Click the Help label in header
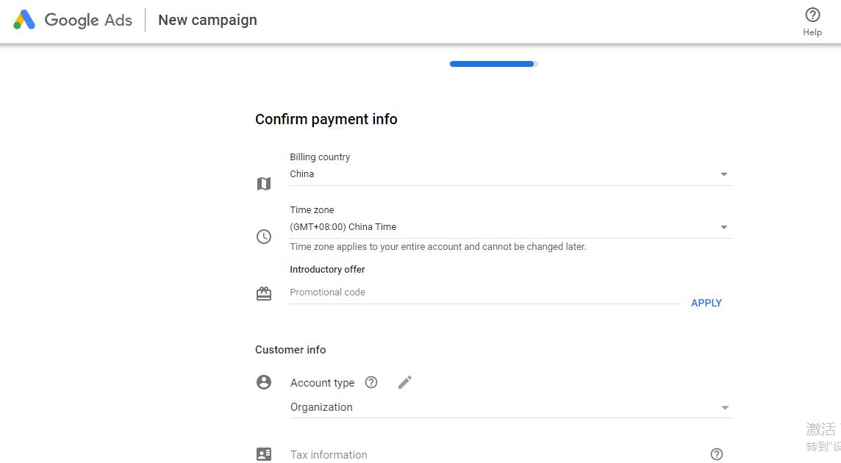The image size is (841, 463). (x=812, y=32)
